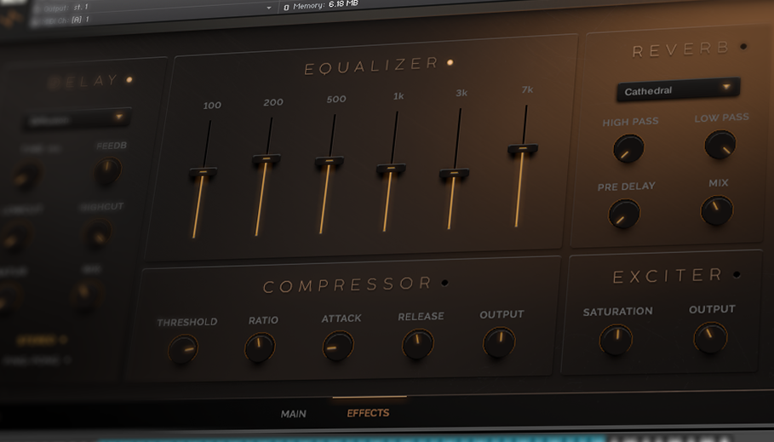774x442 pixels.
Task: Click the Delay Feedback knob
Action: coord(107,171)
